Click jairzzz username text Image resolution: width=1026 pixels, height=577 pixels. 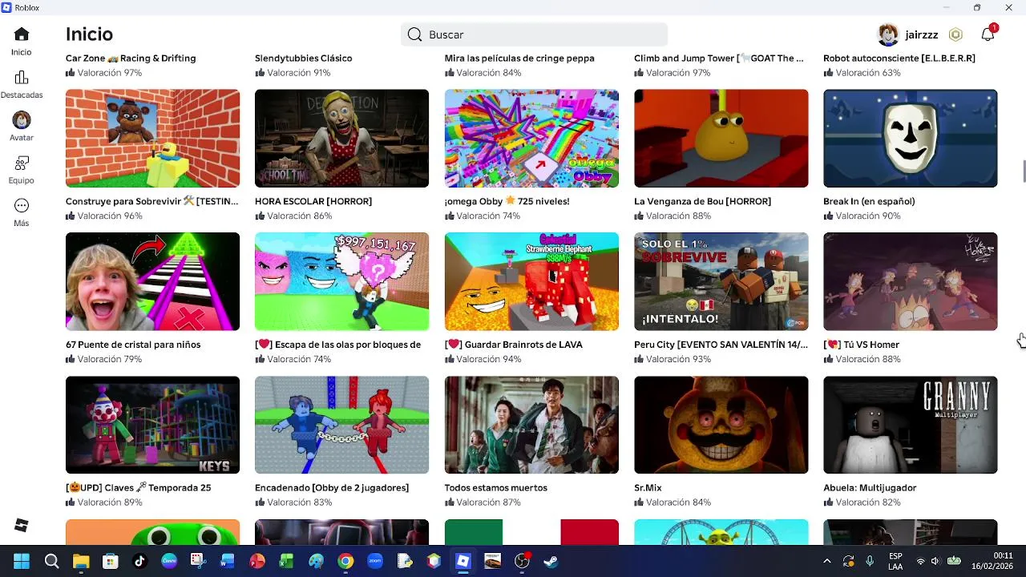pyautogui.click(x=922, y=34)
